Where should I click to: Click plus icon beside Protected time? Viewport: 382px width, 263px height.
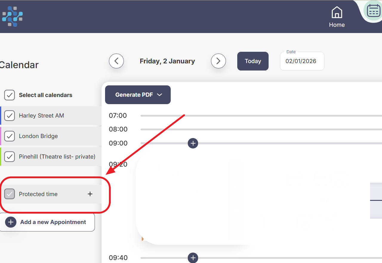tap(90, 194)
